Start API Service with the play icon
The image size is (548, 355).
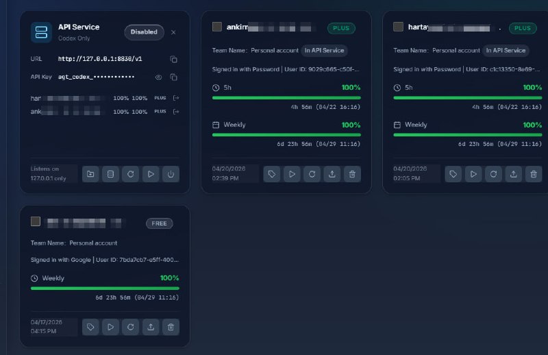(x=151, y=174)
